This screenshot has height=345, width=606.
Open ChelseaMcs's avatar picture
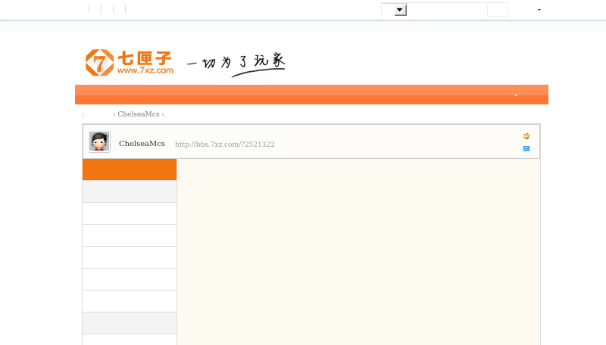99,141
